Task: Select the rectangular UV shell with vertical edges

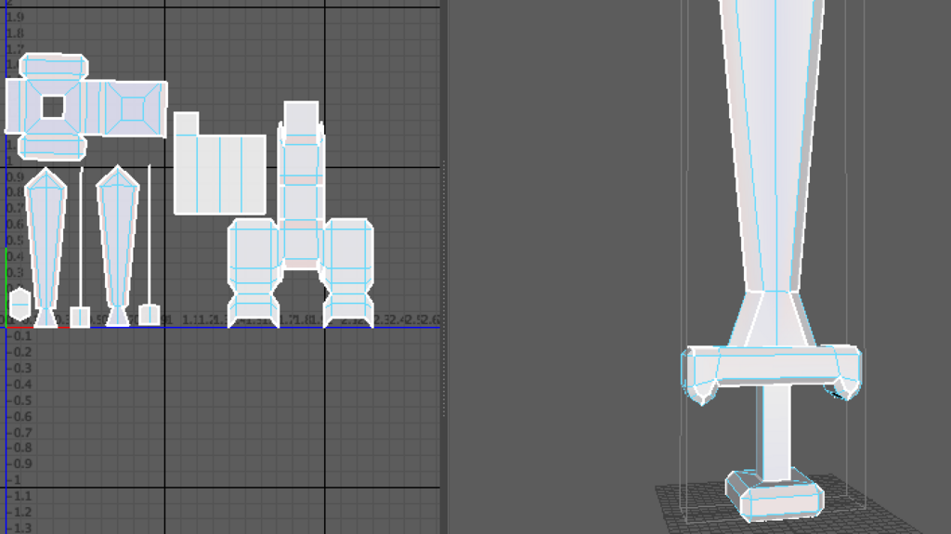Action: [219, 175]
